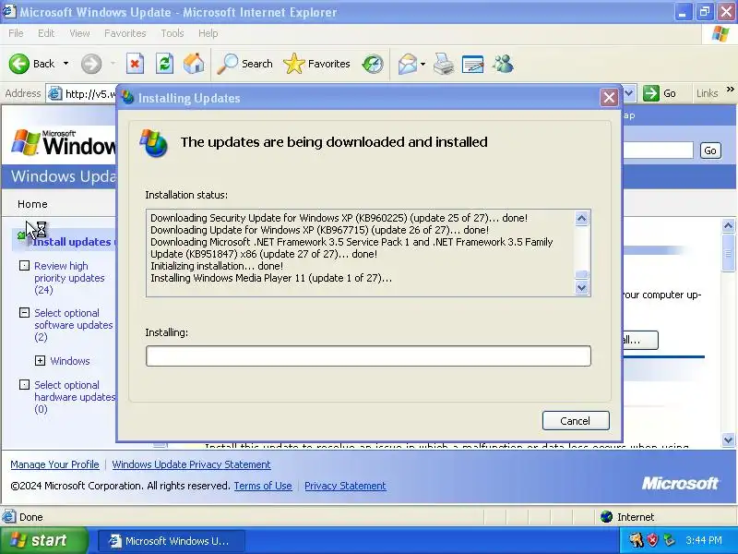This screenshot has width=738, height=554.
Task: Click the Forward arrow button
Action: click(x=91, y=64)
